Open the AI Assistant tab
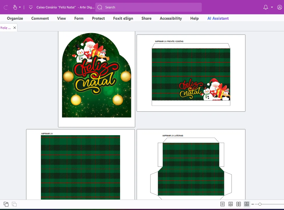Image resolution: width=284 pixels, height=210 pixels. click(218, 18)
